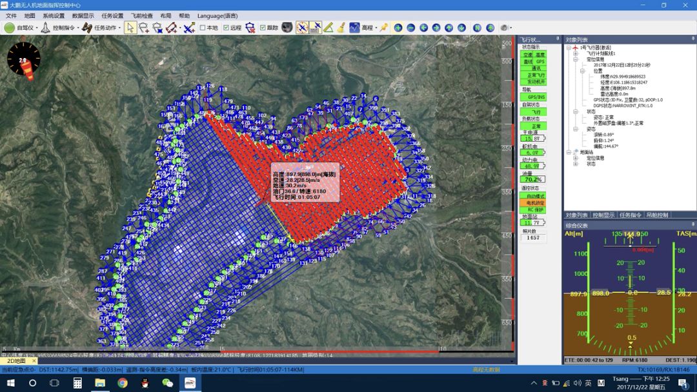Expand the 飞行计划航线1 tree node
Screen dimensions: 697x392
tap(575, 54)
